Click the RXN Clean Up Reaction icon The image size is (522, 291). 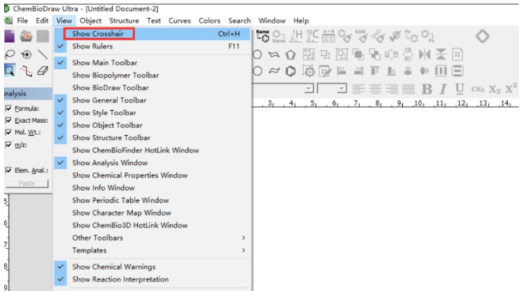click(362, 36)
